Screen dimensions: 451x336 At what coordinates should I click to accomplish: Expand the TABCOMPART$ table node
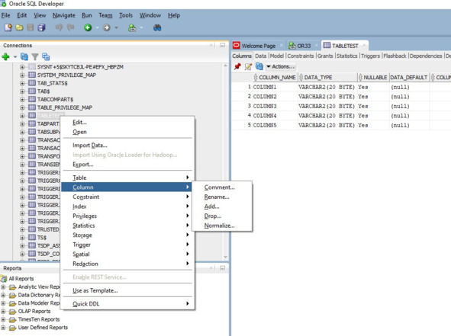point(22,99)
